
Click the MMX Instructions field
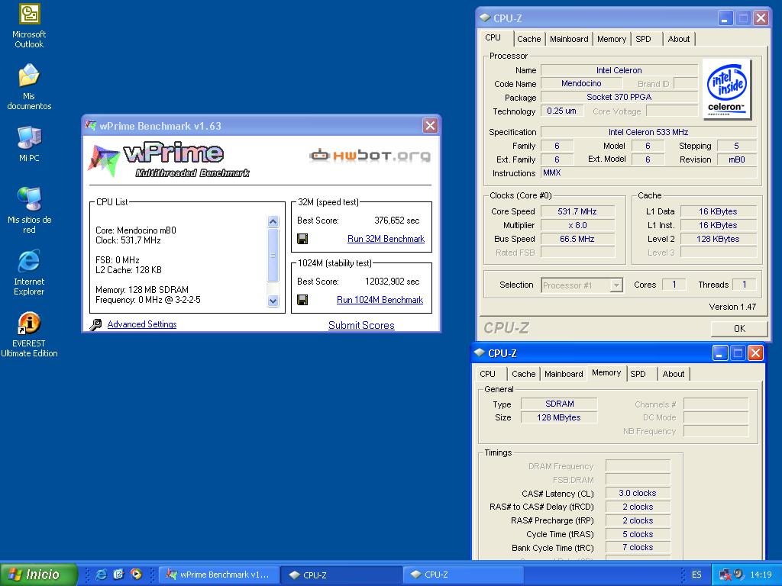[648, 173]
